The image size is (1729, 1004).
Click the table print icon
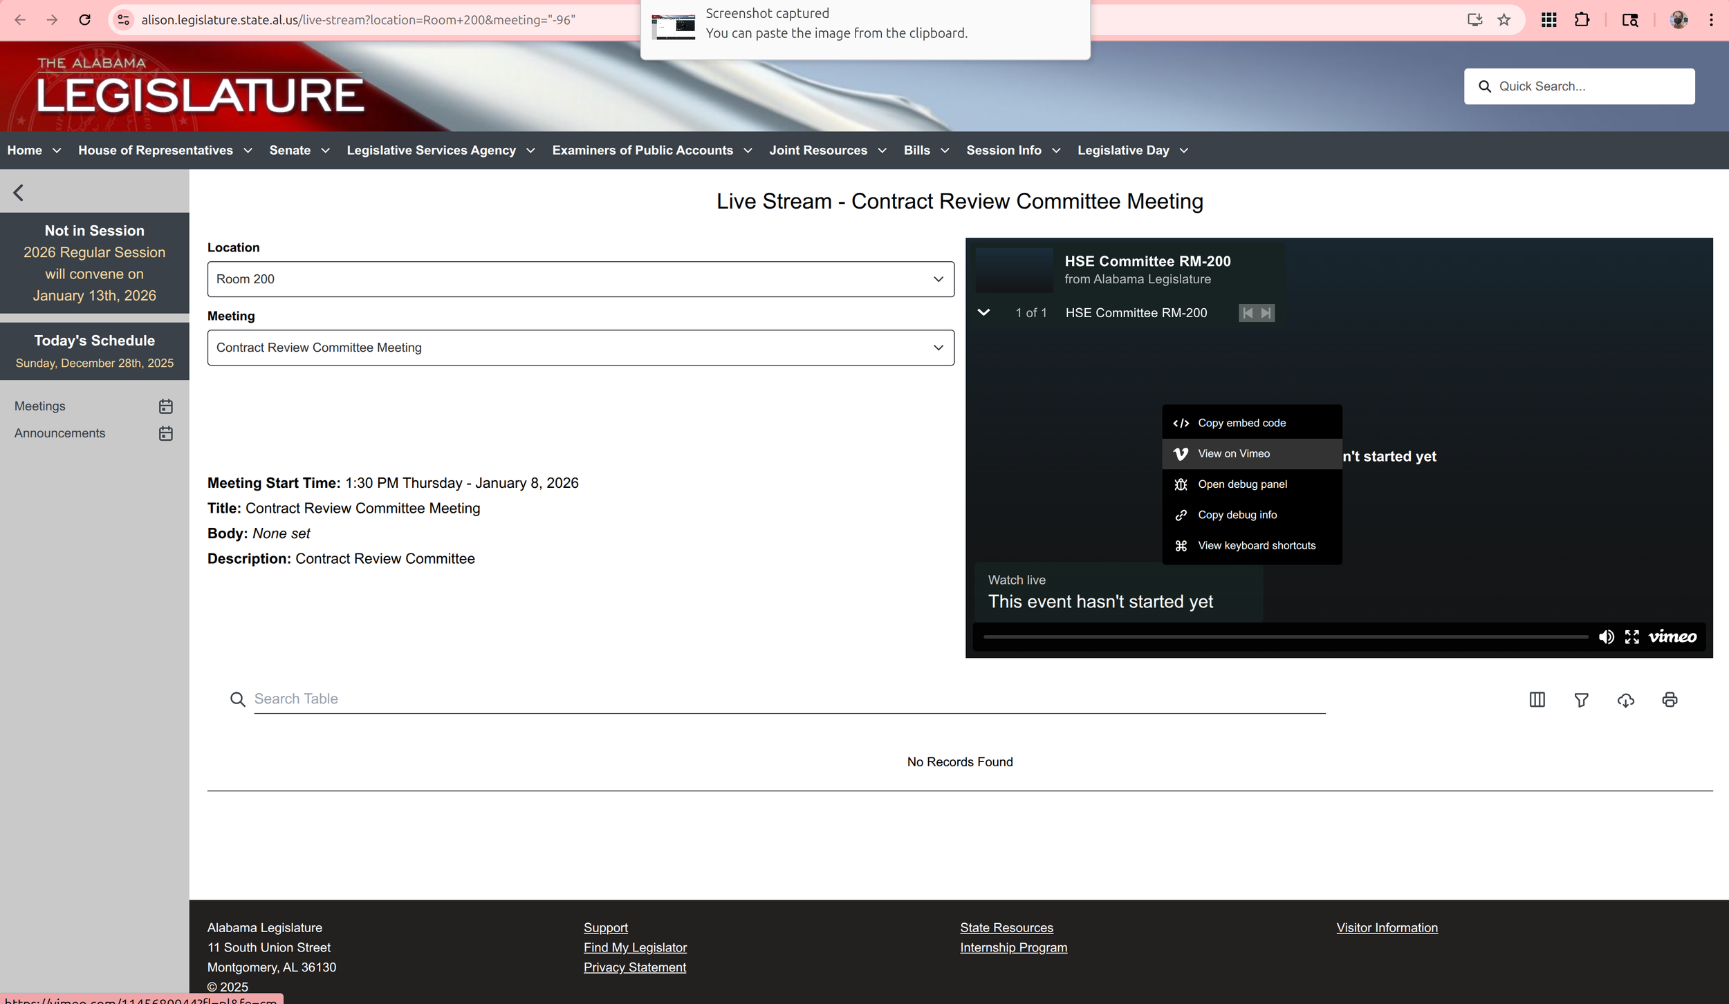1670,699
